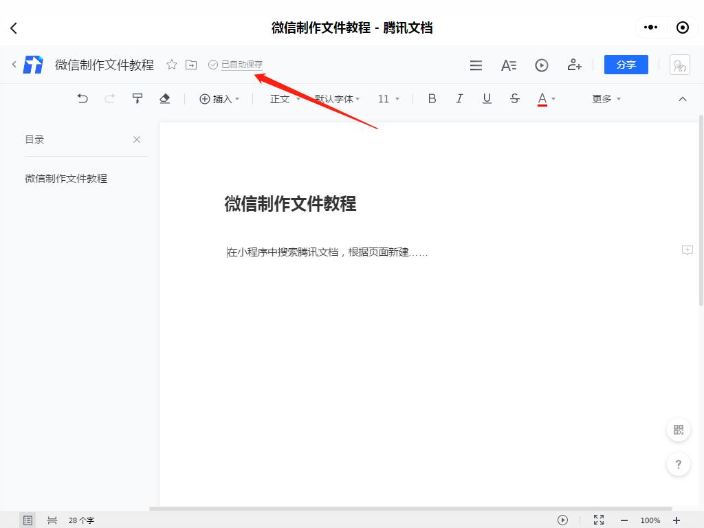704x528 pixels.
Task: Open 默认字体 font dropdown
Action: pos(337,99)
